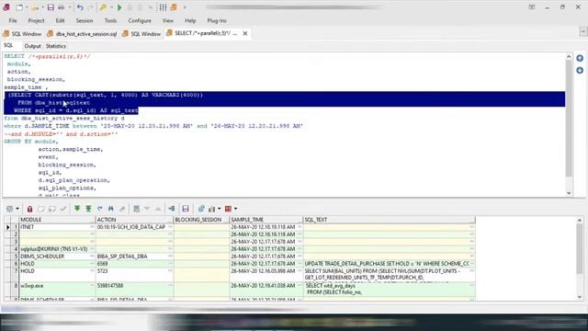Click the New file icon in top toolbar
588x331 pixels.
coord(19,7)
